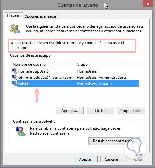This screenshot has width=155, height=168.
Task: Open Agregar to add a user
Action: click(70, 111)
